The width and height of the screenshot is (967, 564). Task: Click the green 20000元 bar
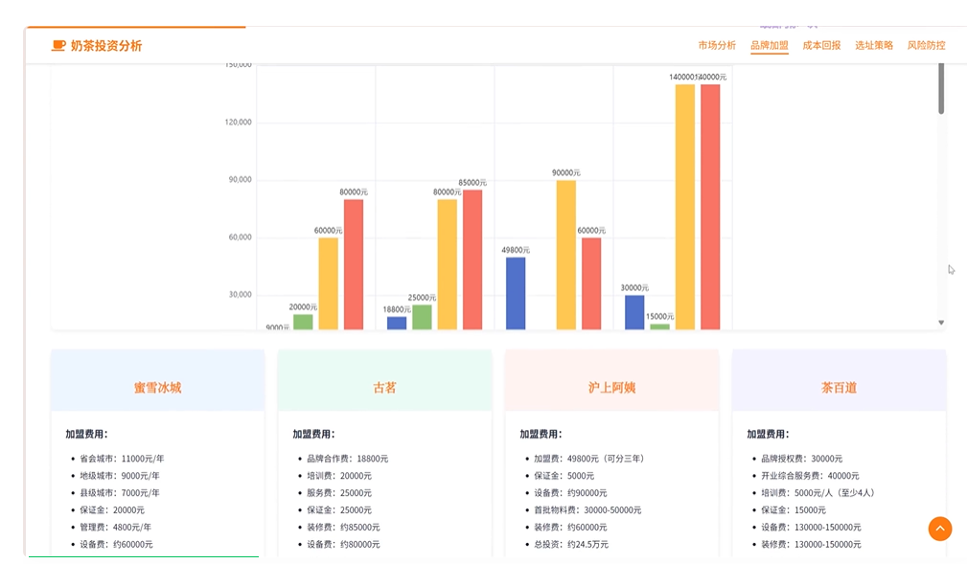tap(303, 322)
